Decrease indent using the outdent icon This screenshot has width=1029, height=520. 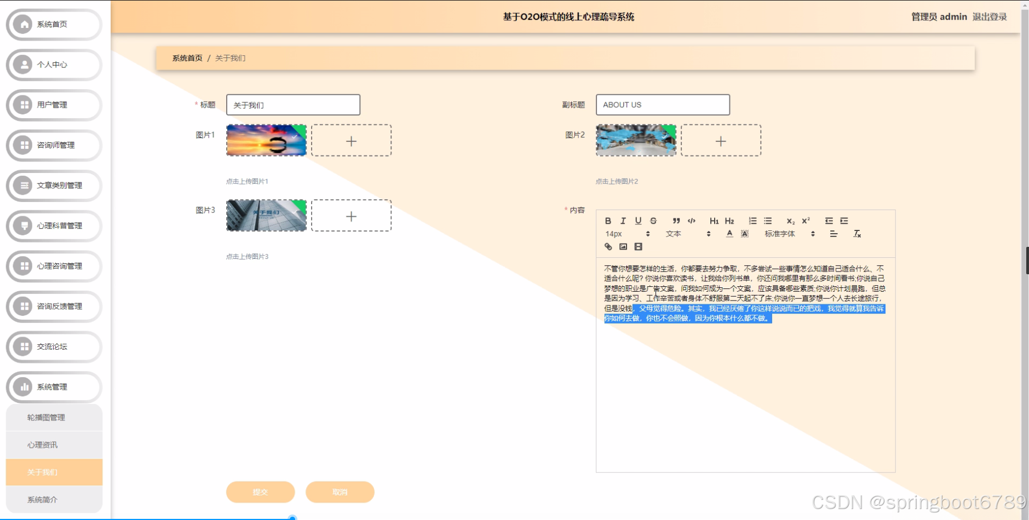829,221
